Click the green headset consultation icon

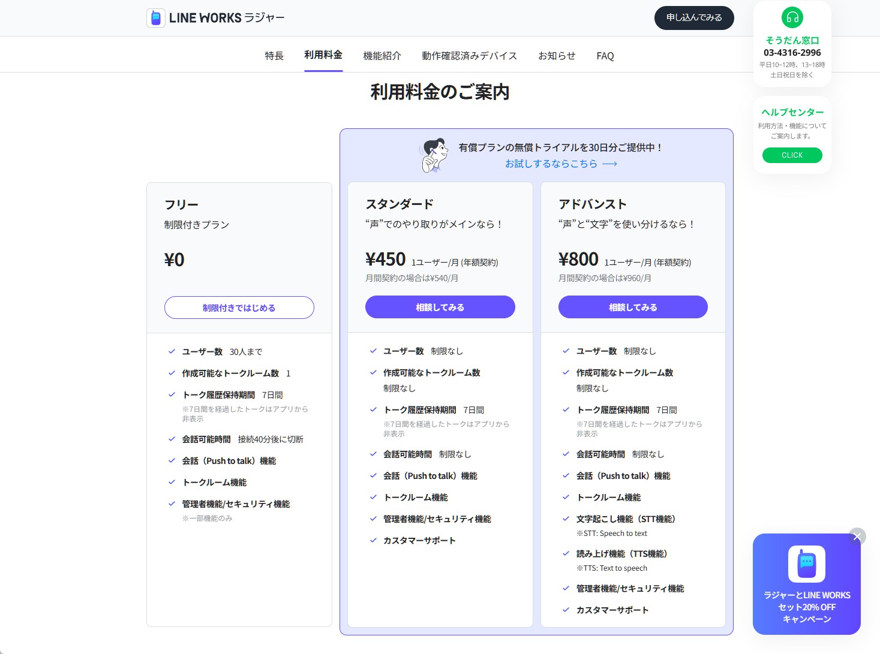coord(792,17)
